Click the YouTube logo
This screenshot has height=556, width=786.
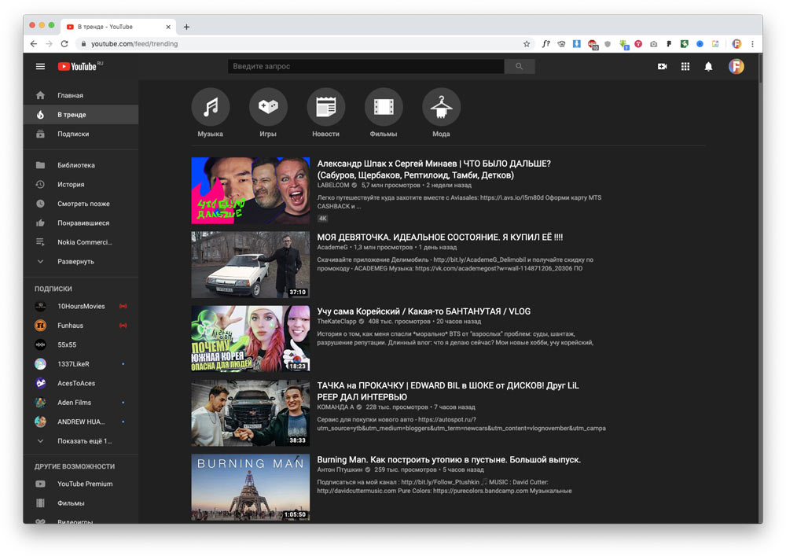point(78,67)
